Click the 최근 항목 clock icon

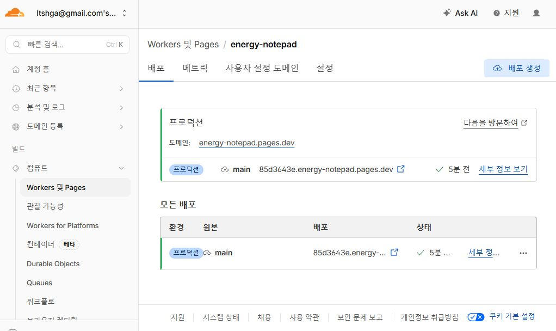click(x=16, y=89)
